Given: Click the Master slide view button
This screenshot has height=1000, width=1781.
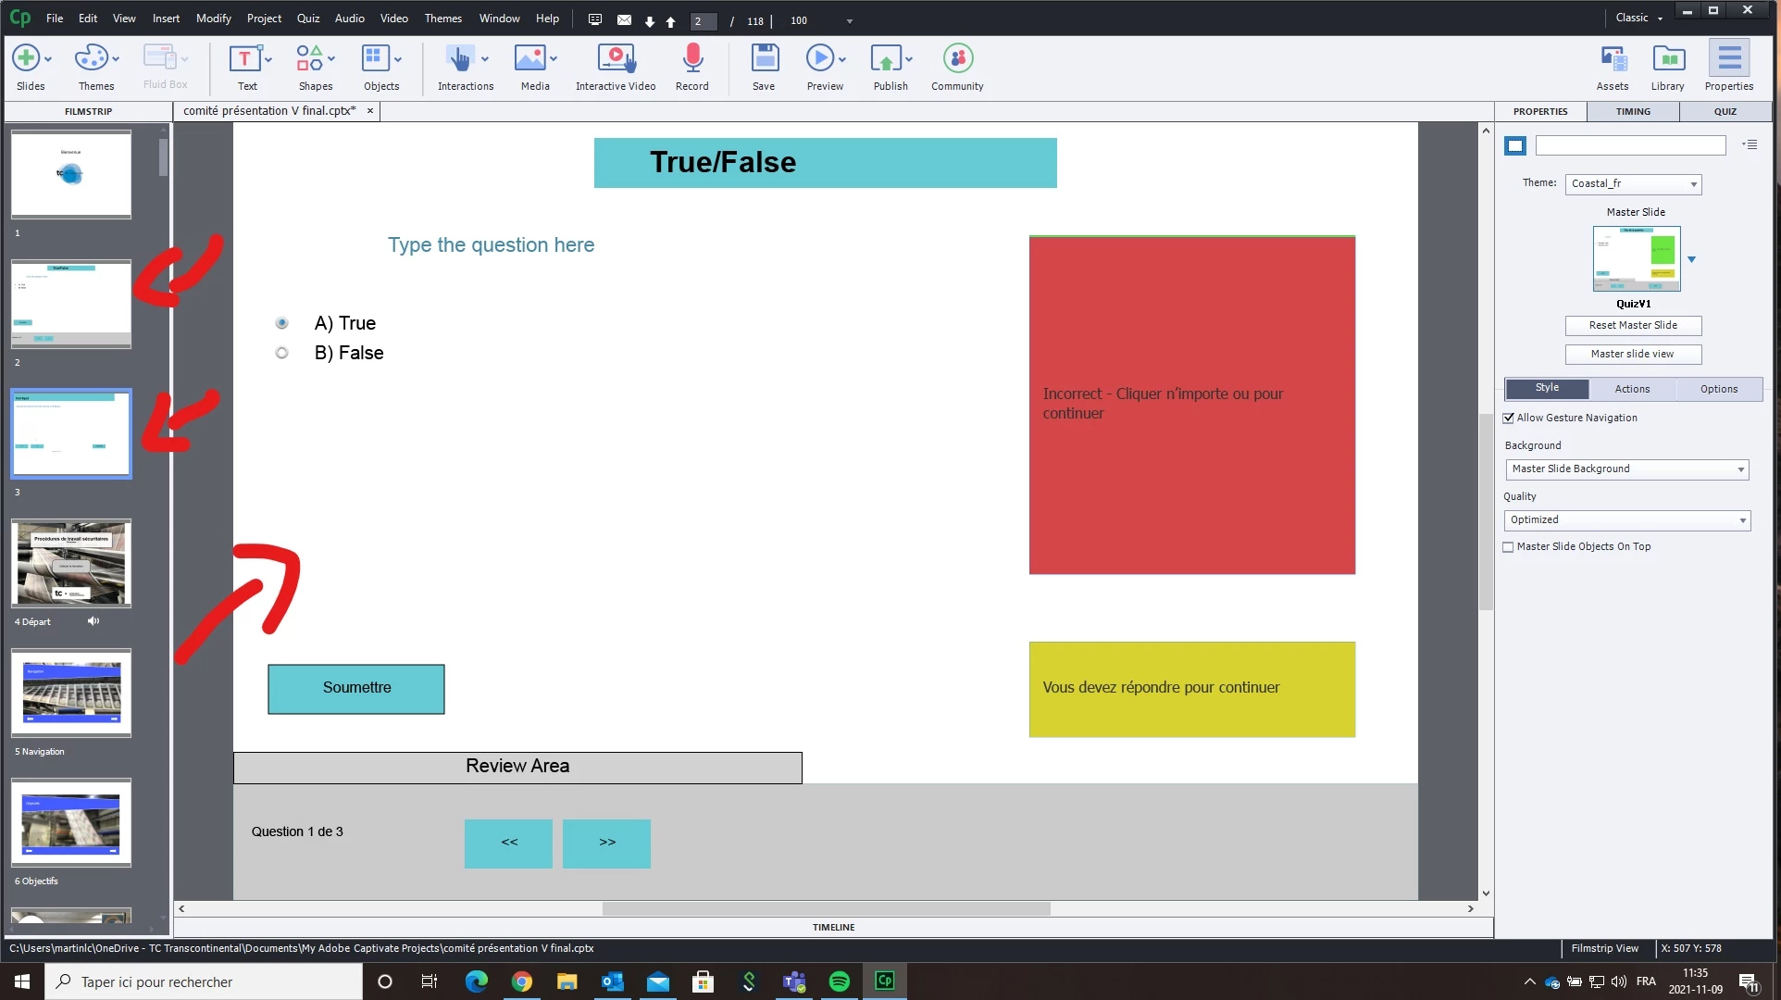Looking at the screenshot, I should (1633, 355).
